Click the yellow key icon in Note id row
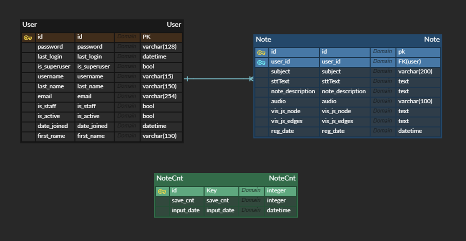466x241 pixels. point(261,52)
